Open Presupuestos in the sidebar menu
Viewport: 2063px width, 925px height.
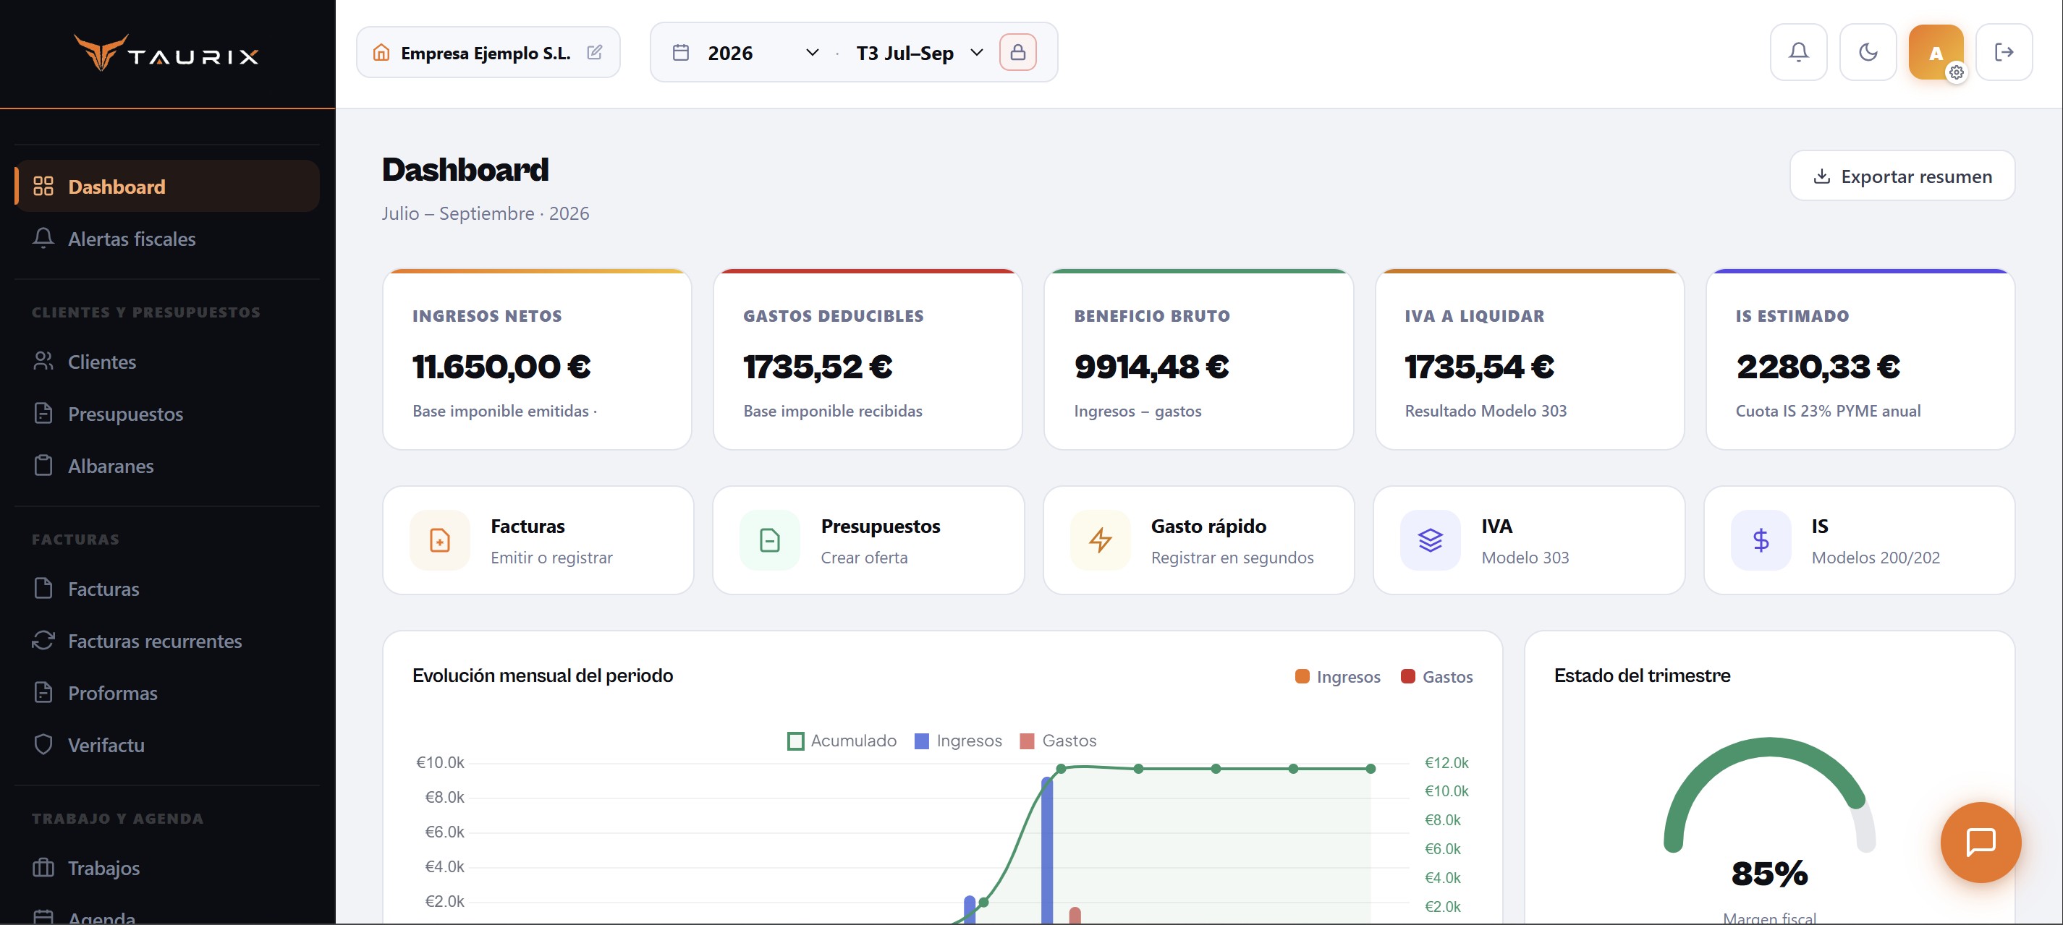coord(167,414)
